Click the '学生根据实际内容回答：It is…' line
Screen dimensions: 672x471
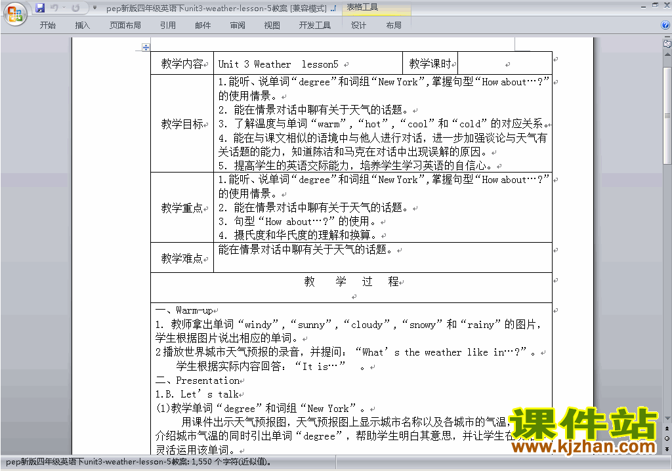[270, 366]
